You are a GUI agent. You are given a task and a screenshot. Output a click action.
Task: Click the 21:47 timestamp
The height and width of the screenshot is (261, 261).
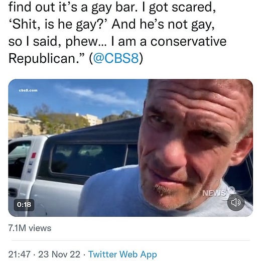coord(20,254)
